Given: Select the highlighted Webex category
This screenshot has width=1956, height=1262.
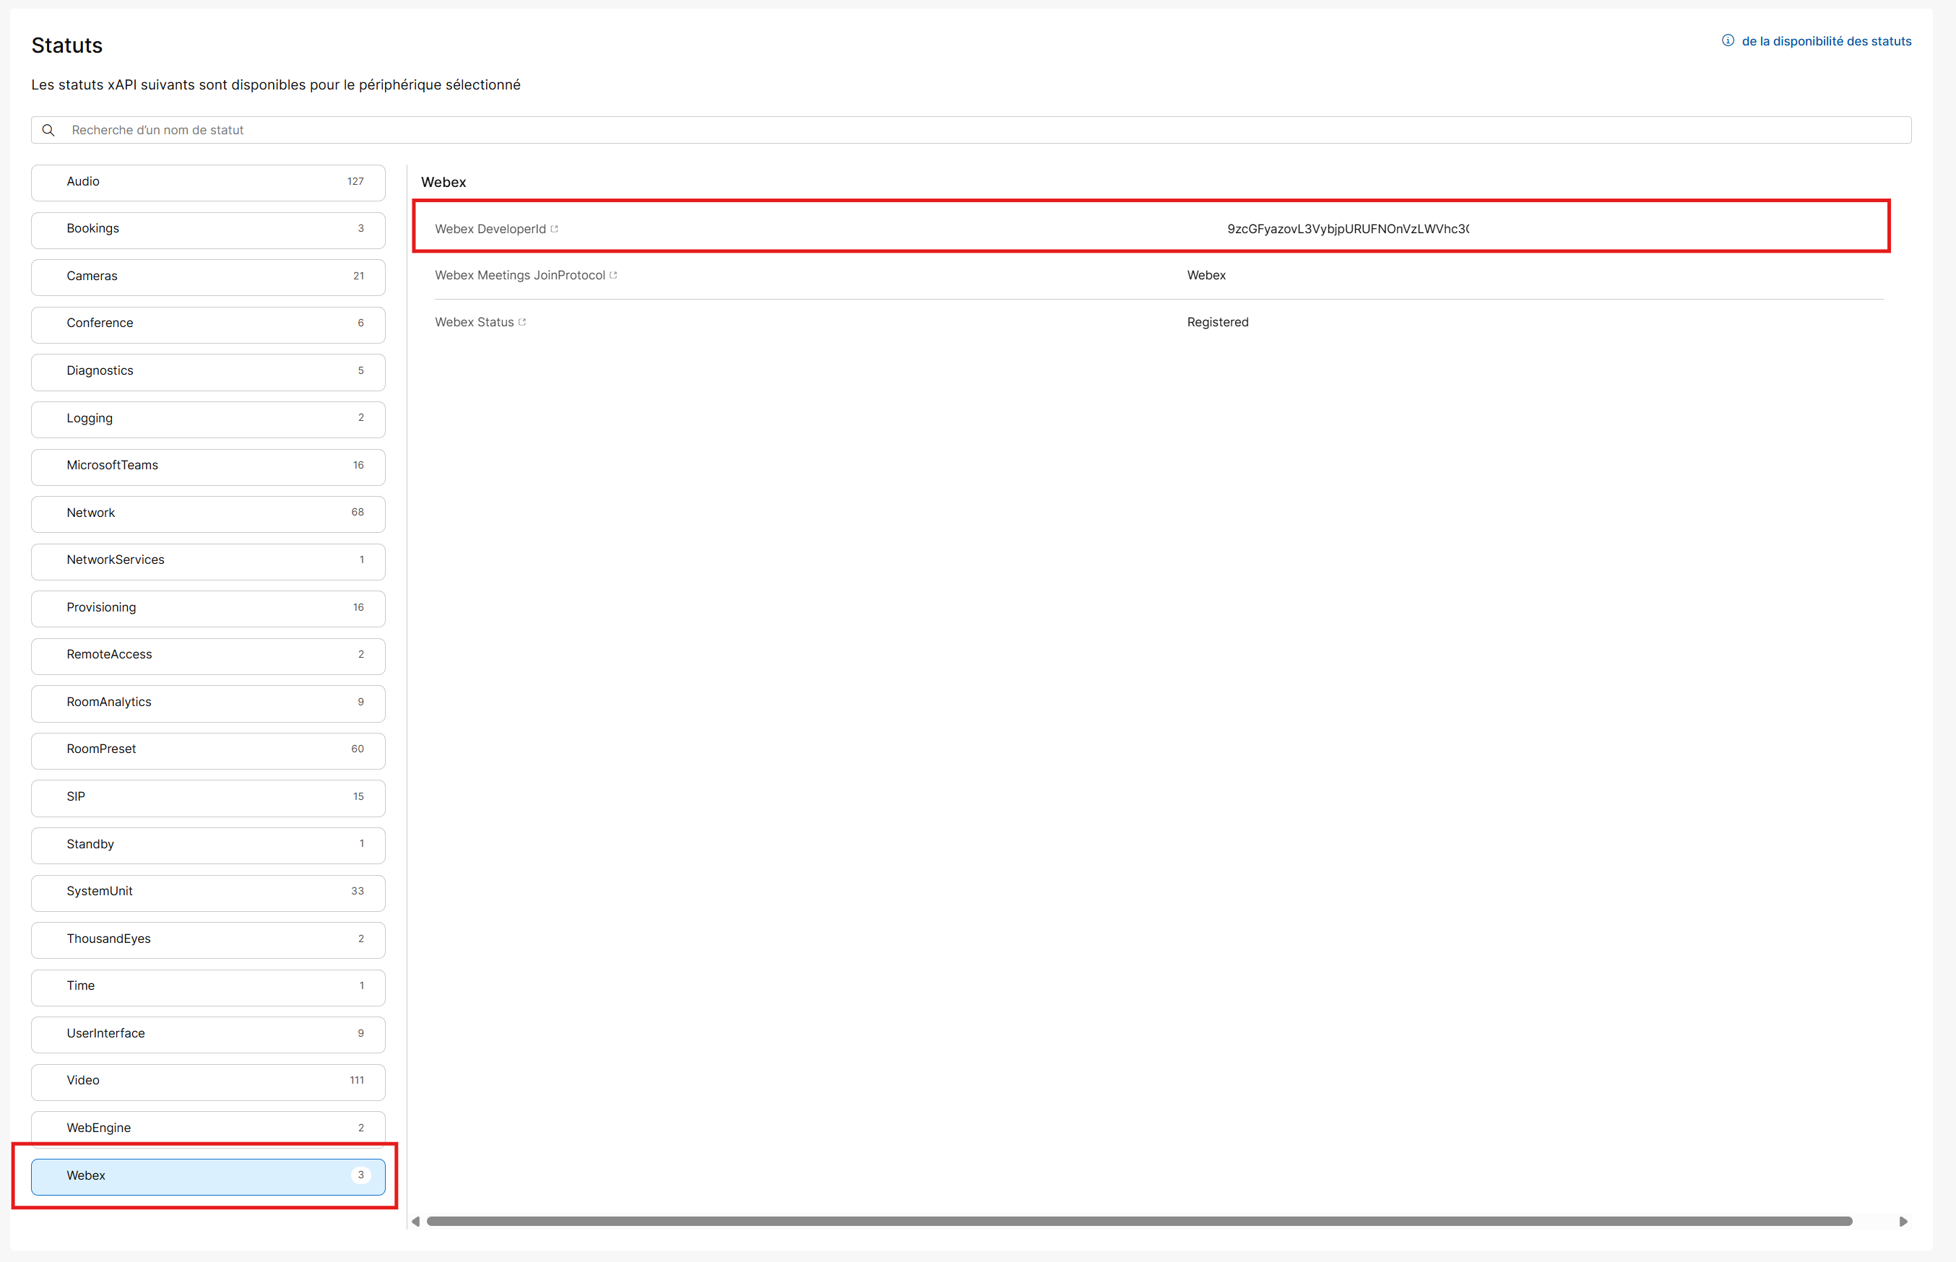Looking at the screenshot, I should pyautogui.click(x=208, y=1176).
